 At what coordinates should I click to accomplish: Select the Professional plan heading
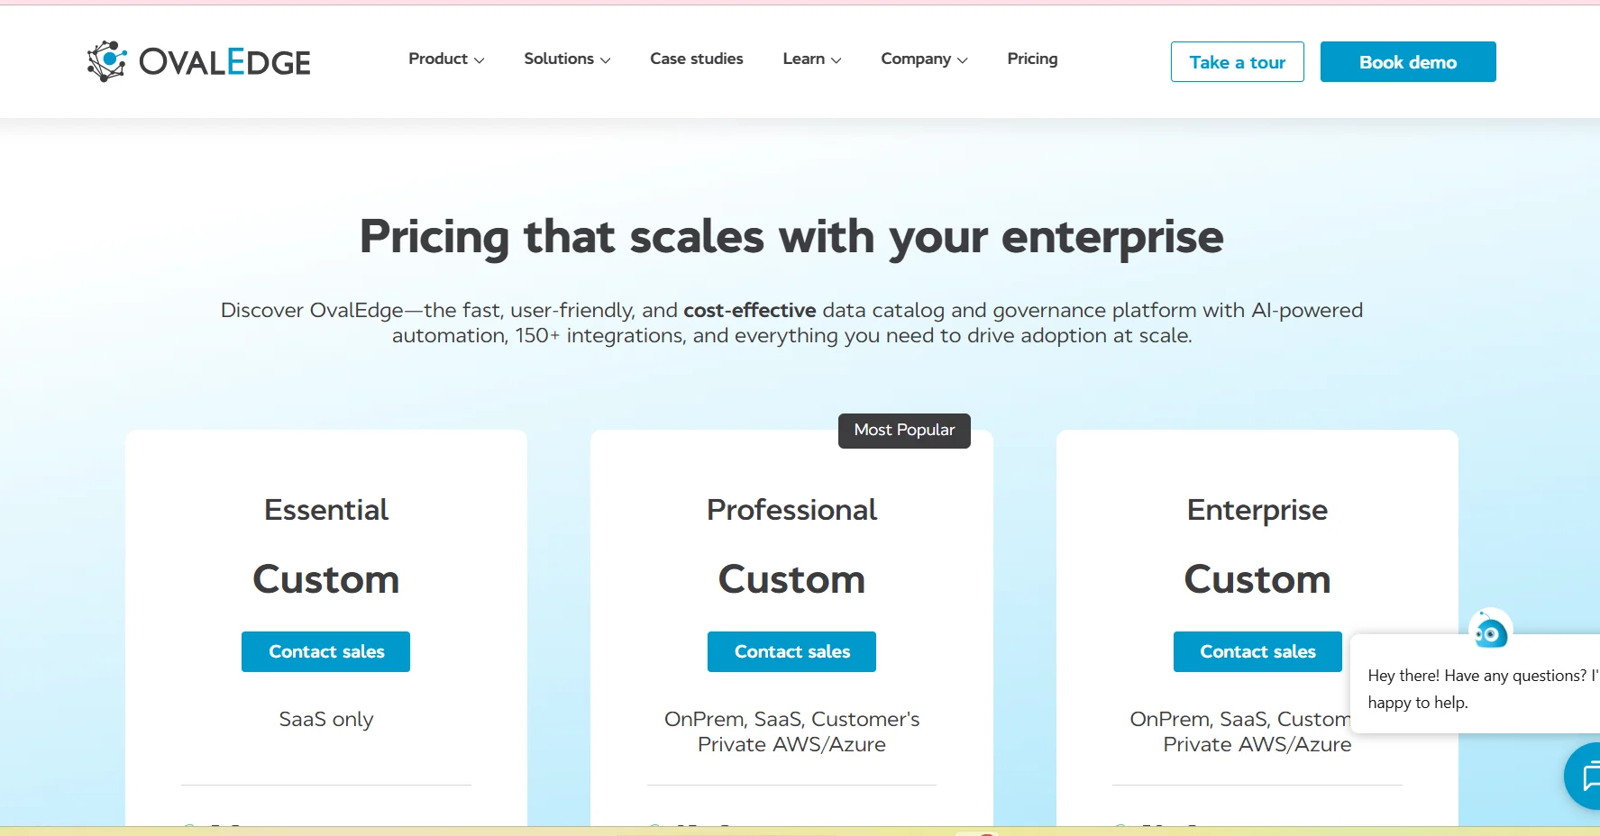pos(791,510)
